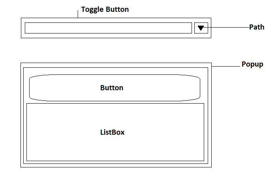Screen dimensions: 270x182
Task: Click the right rounded end of Button
Action: coord(199,88)
